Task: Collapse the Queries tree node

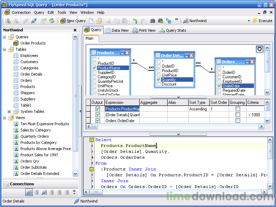Action: 4,37
